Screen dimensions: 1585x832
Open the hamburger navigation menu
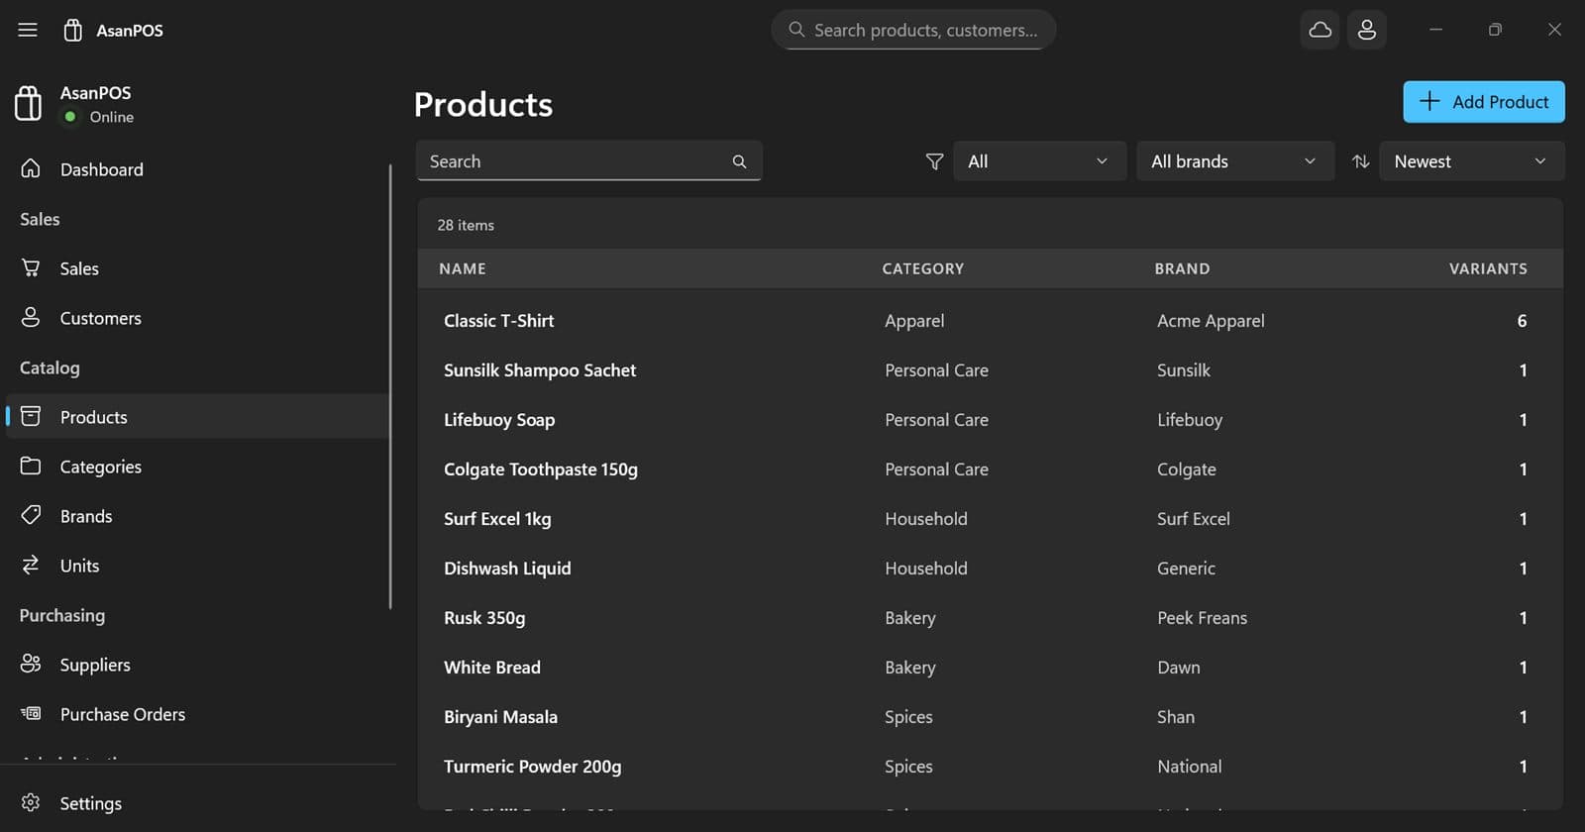click(x=28, y=30)
